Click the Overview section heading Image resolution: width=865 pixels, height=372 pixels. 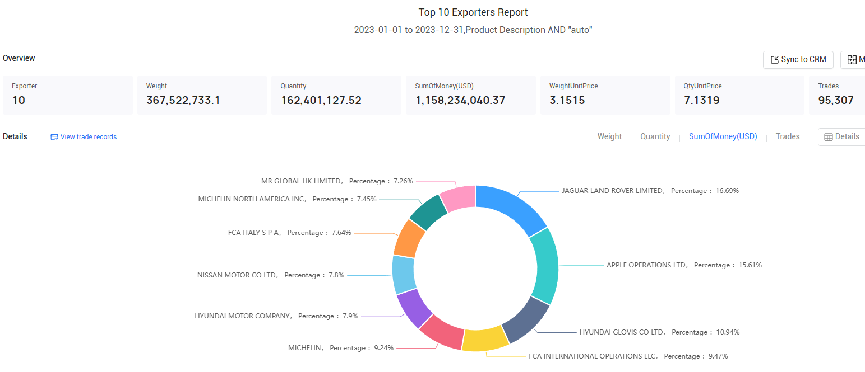click(x=19, y=58)
